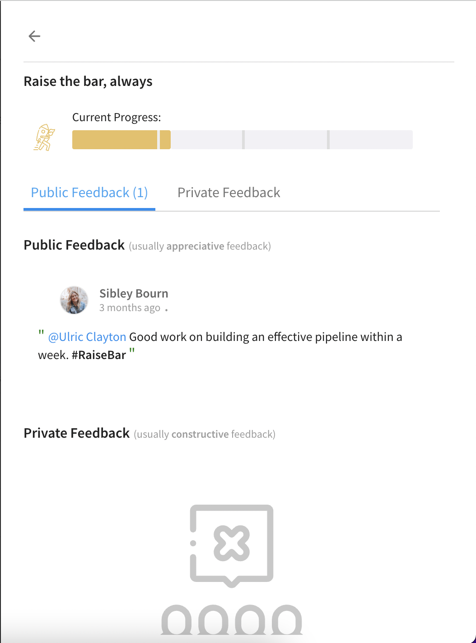Click the Sibley Bourn name
The height and width of the screenshot is (643, 476).
[134, 293]
